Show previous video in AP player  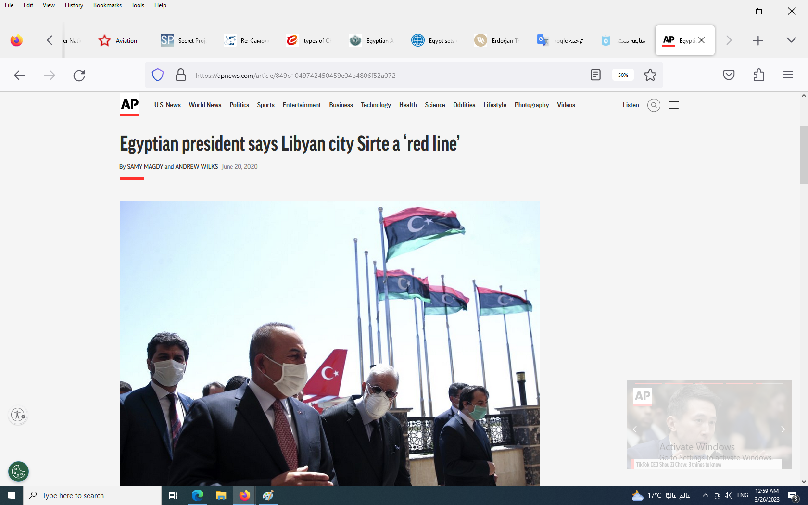coord(635,429)
